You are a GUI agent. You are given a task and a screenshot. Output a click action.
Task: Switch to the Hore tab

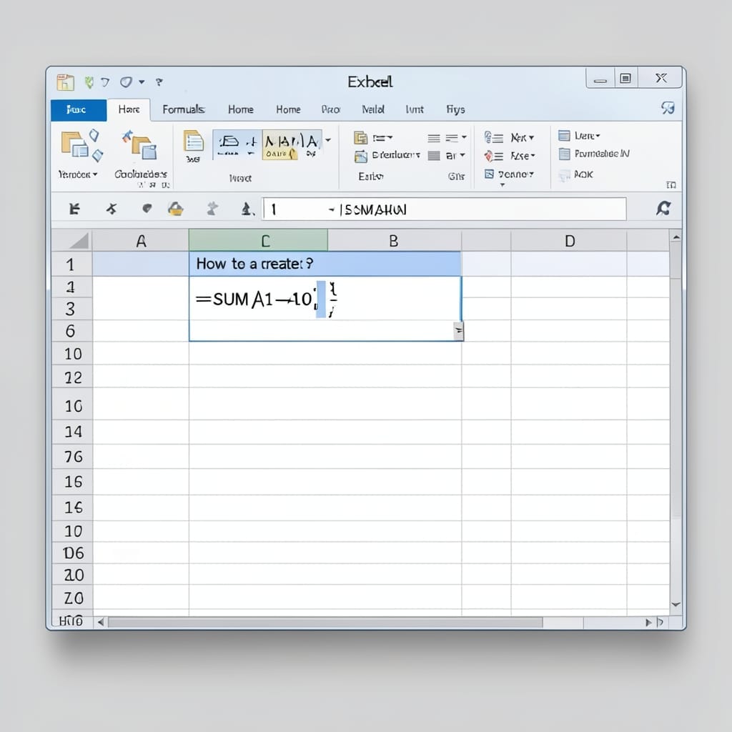[129, 109]
